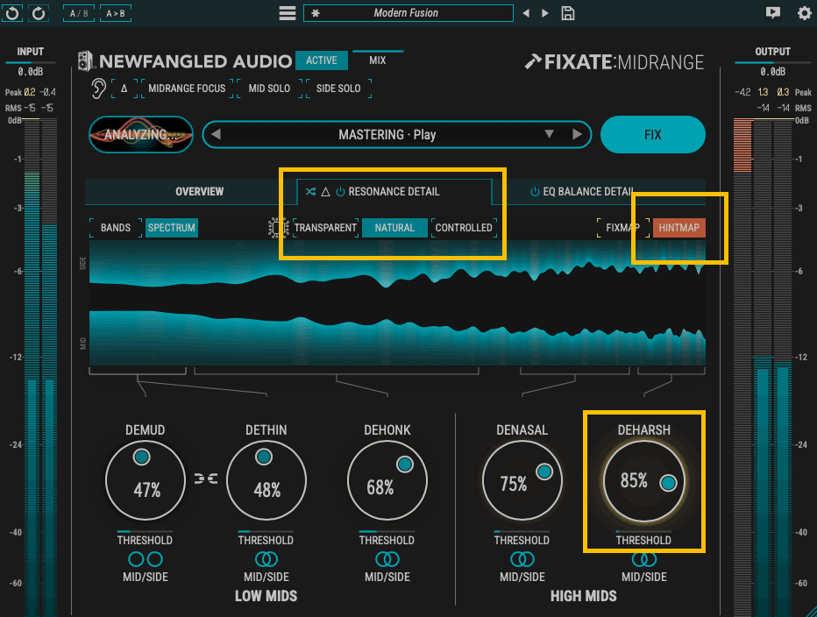Toggle DEMUD MID/SIDE link circles

pyautogui.click(x=146, y=559)
